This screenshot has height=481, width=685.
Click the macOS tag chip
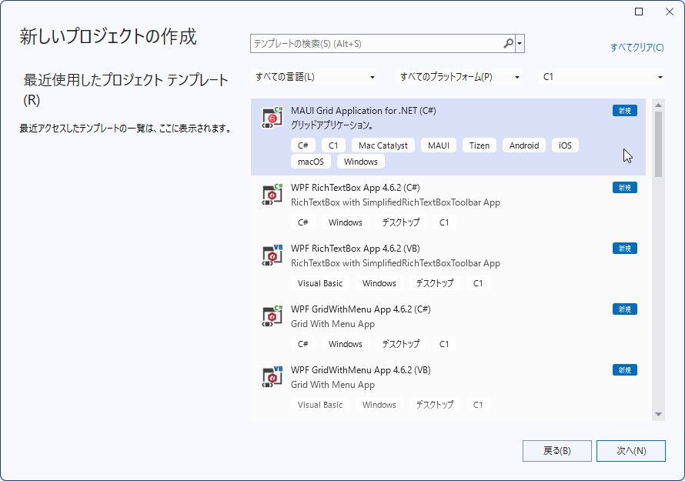(311, 162)
